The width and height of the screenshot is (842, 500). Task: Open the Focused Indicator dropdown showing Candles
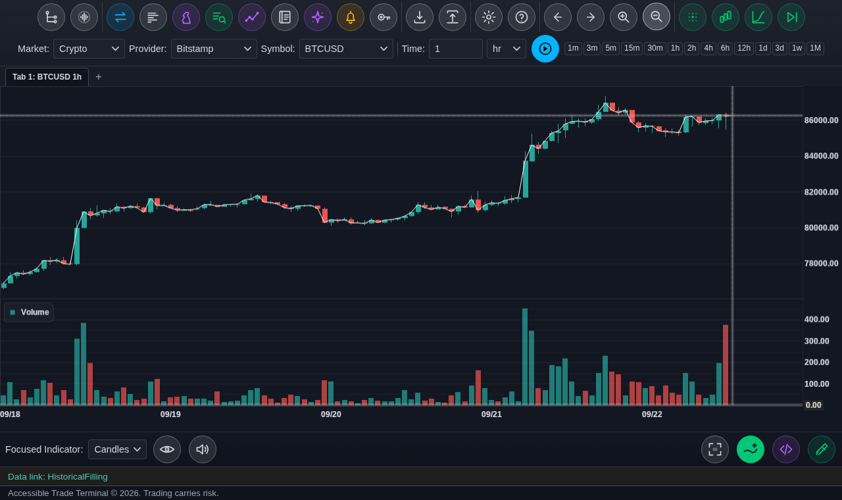point(117,449)
